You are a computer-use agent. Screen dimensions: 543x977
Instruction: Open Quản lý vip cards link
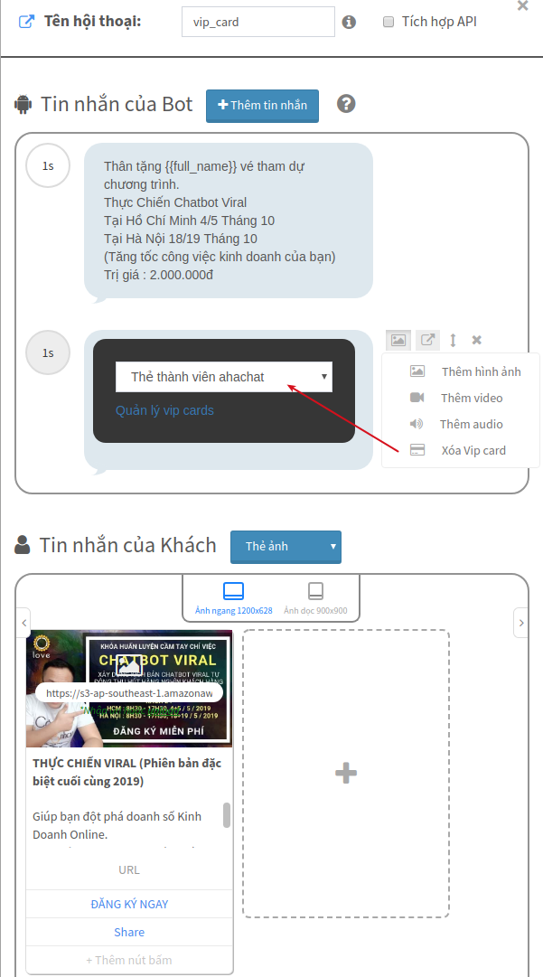tap(165, 410)
